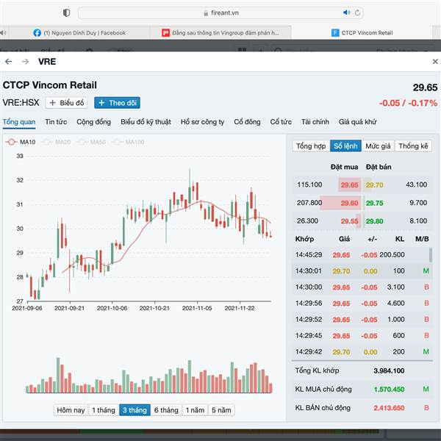Click the Safari privacy shield icon
This screenshot has width=441, height=441.
click(x=67, y=12)
